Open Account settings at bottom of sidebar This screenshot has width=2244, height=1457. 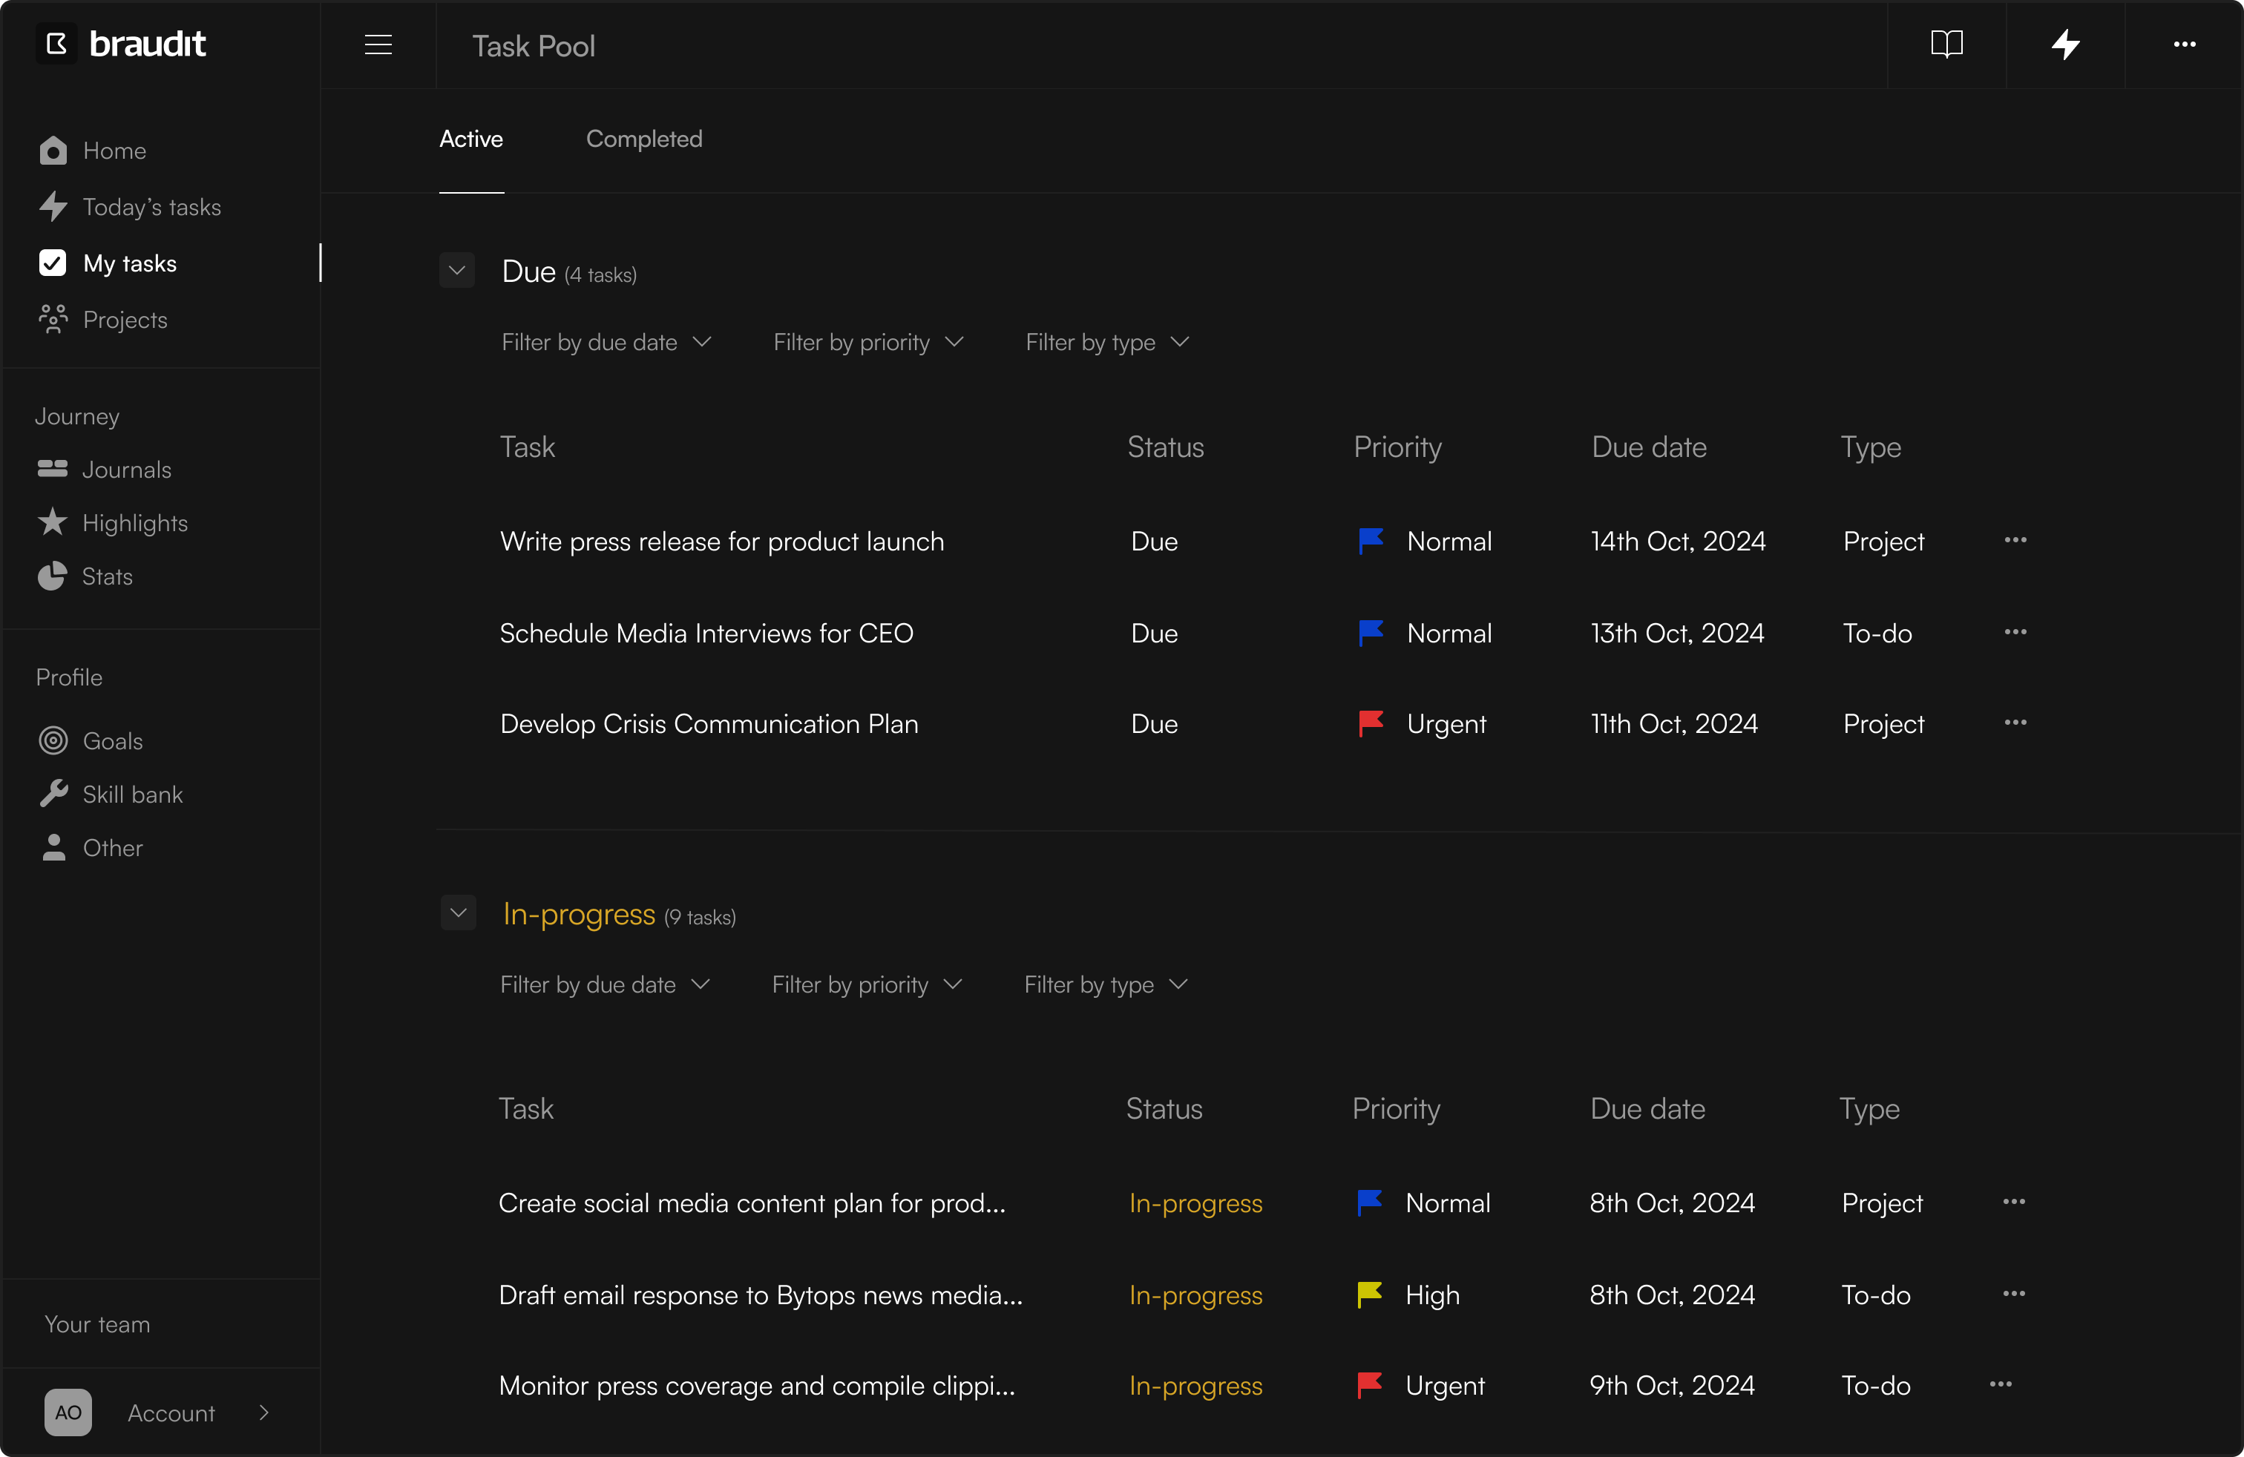pos(158,1412)
